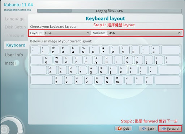Select the Keyboard step in sidebar
Image resolution: width=185 pixels, height=134 pixels.
tap(16, 45)
